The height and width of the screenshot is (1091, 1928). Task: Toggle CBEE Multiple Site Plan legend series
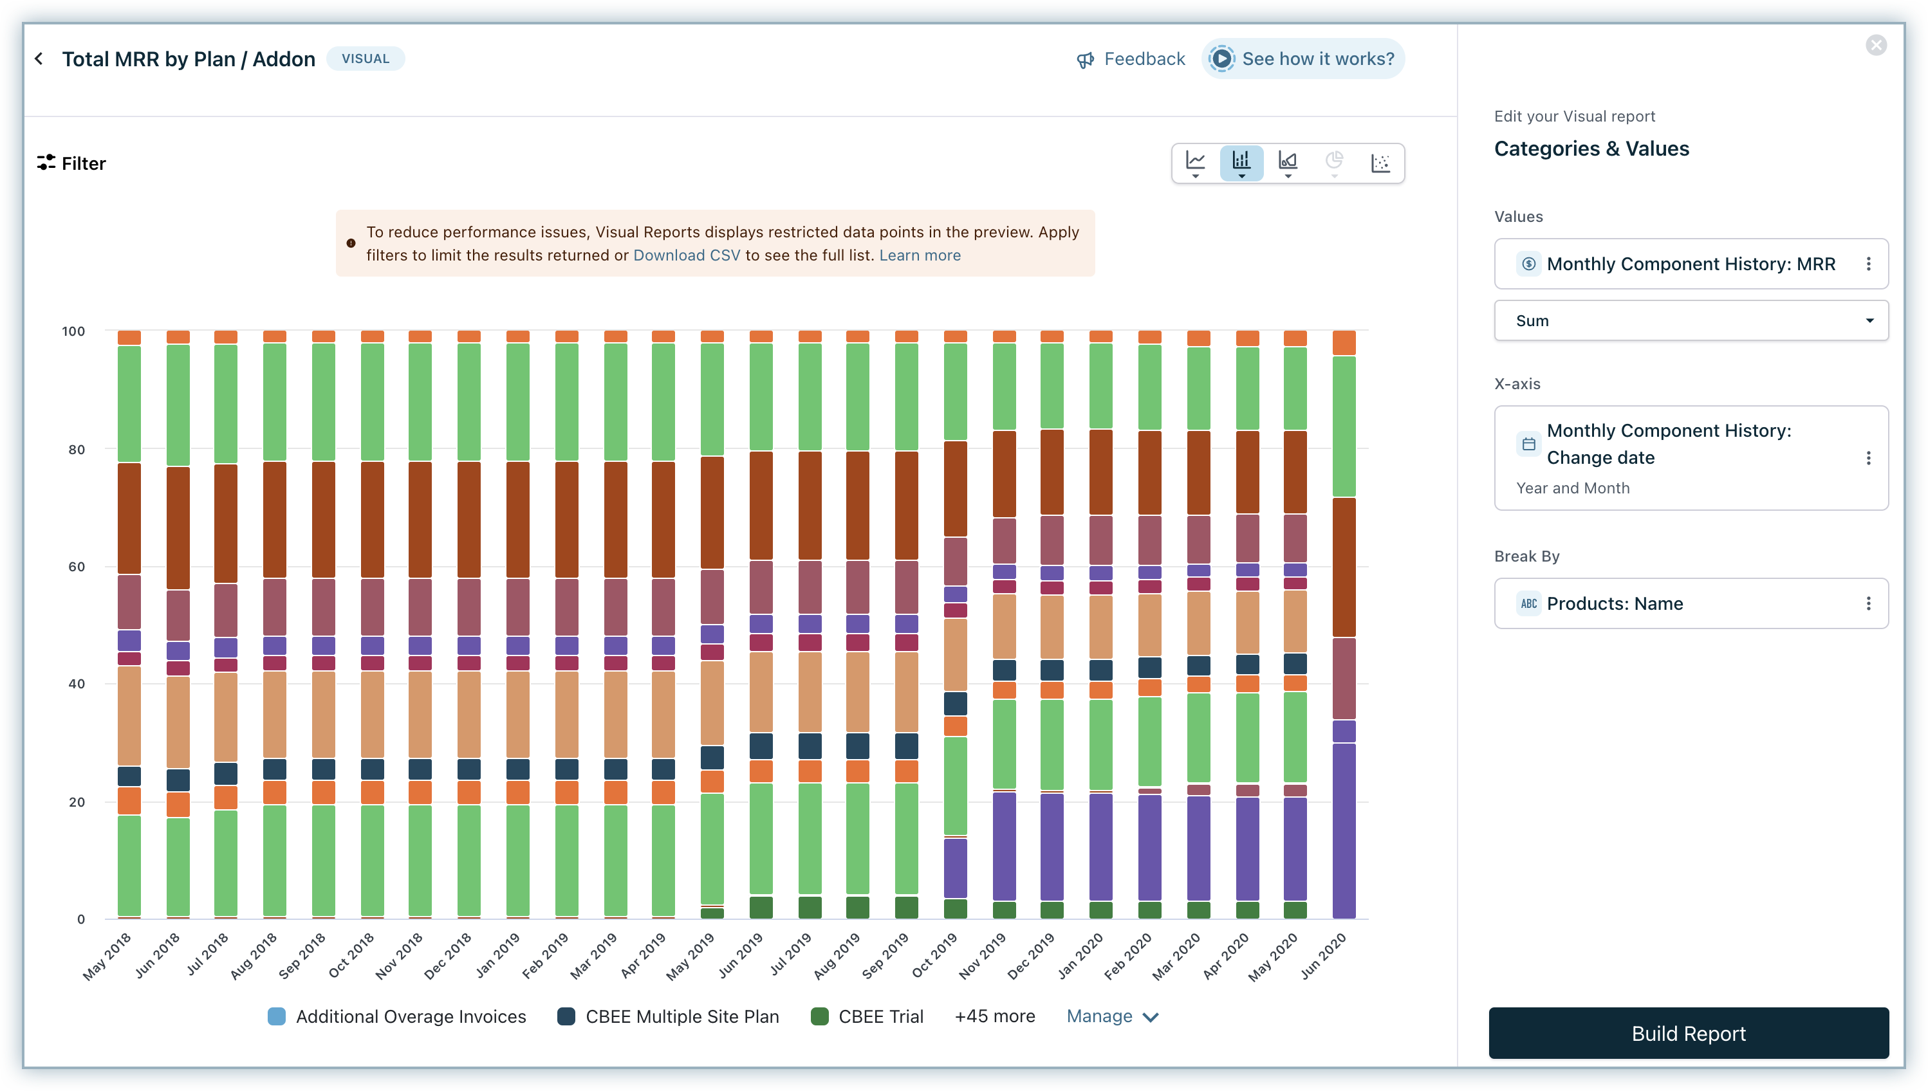coord(669,1016)
